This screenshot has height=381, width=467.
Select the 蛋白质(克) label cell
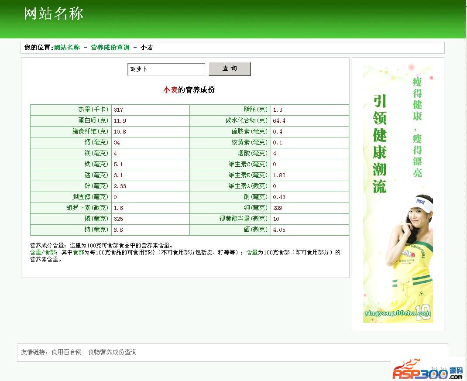click(x=71, y=120)
